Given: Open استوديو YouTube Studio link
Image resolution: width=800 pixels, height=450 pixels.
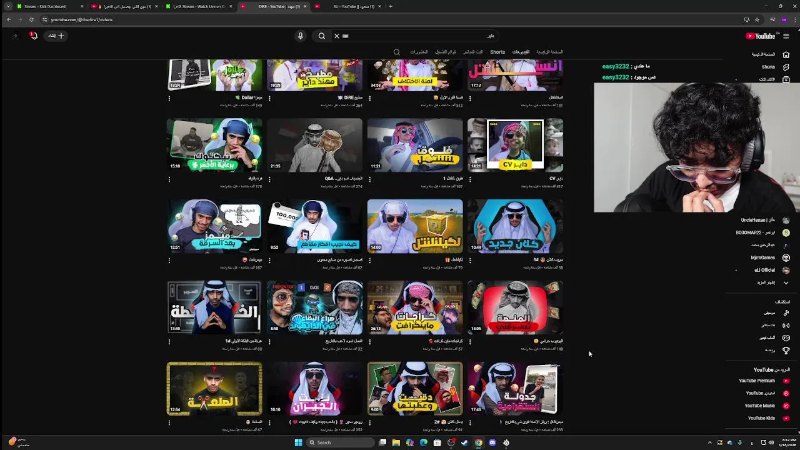Looking at the screenshot, I should coord(767,393).
